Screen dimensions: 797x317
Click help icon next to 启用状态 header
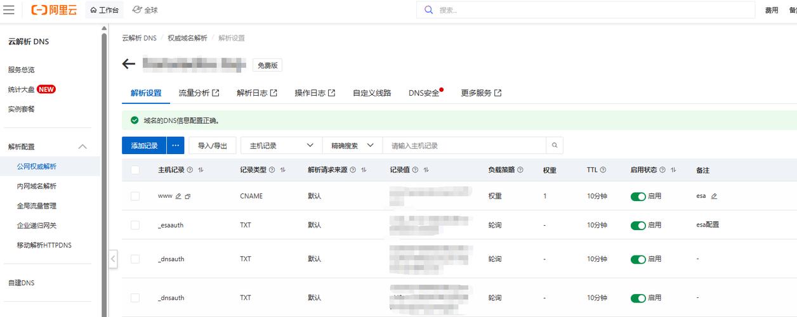[662, 170]
